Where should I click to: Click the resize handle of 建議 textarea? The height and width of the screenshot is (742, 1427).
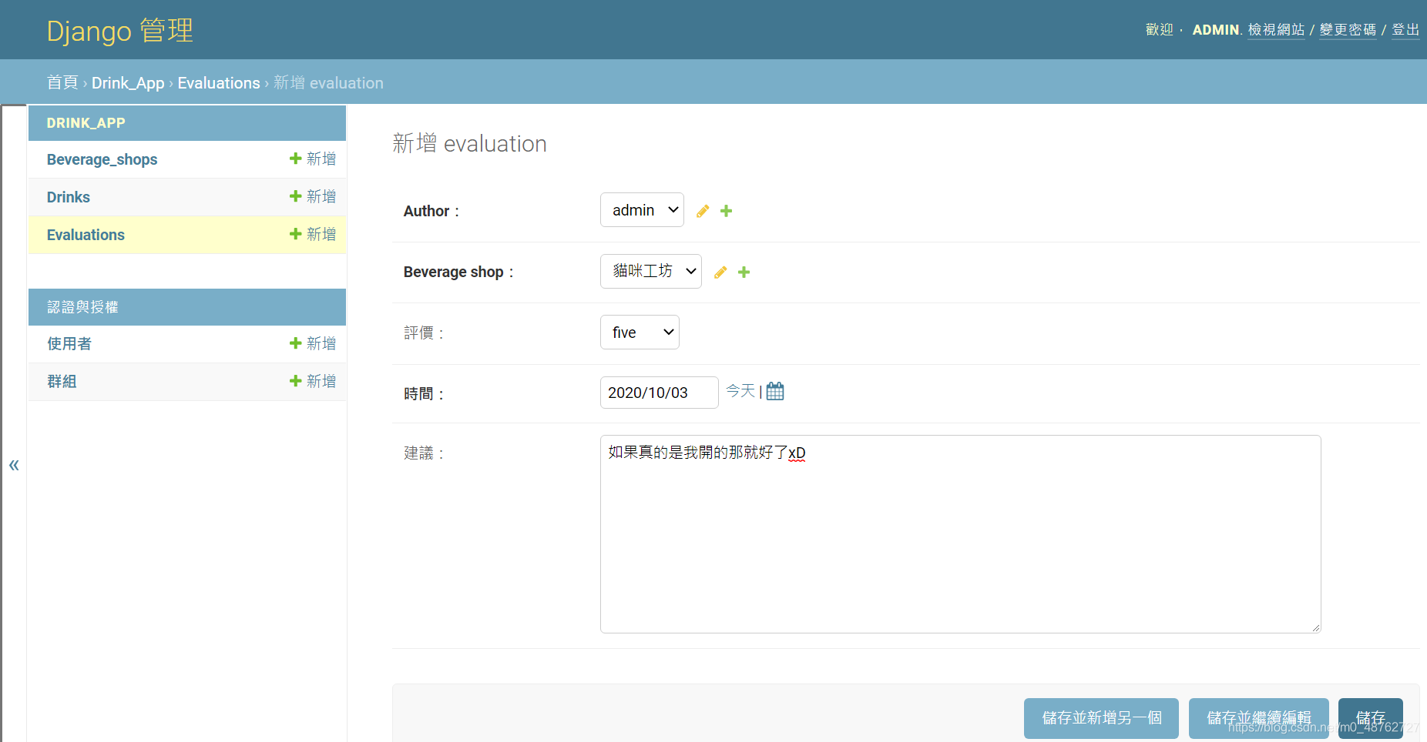(x=1316, y=628)
